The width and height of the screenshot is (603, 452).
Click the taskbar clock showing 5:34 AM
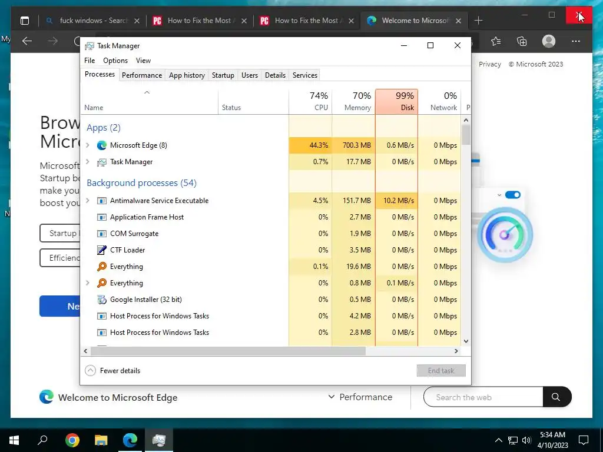(x=552, y=440)
